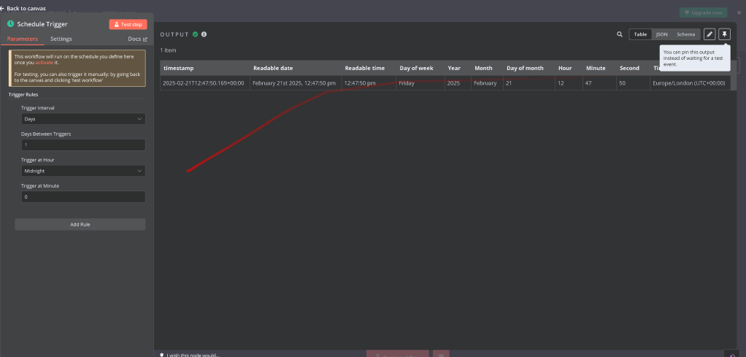Open the Trigger Interval dropdown
Screen dimensions: 746x357
pos(83,118)
